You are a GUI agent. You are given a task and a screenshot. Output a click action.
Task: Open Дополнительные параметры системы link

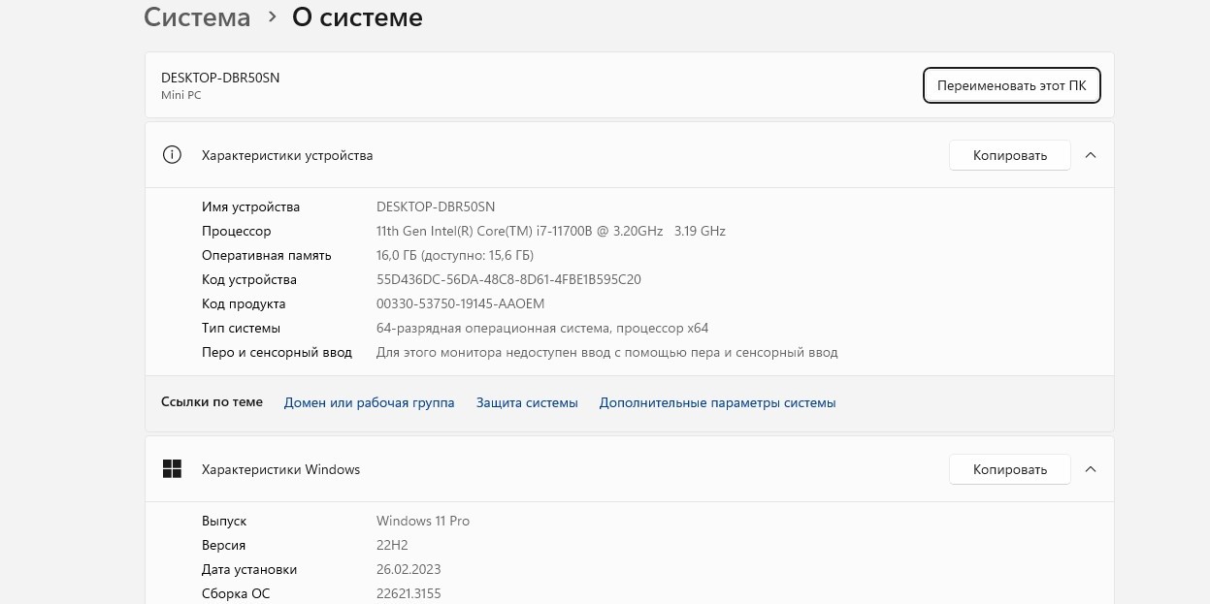point(717,402)
